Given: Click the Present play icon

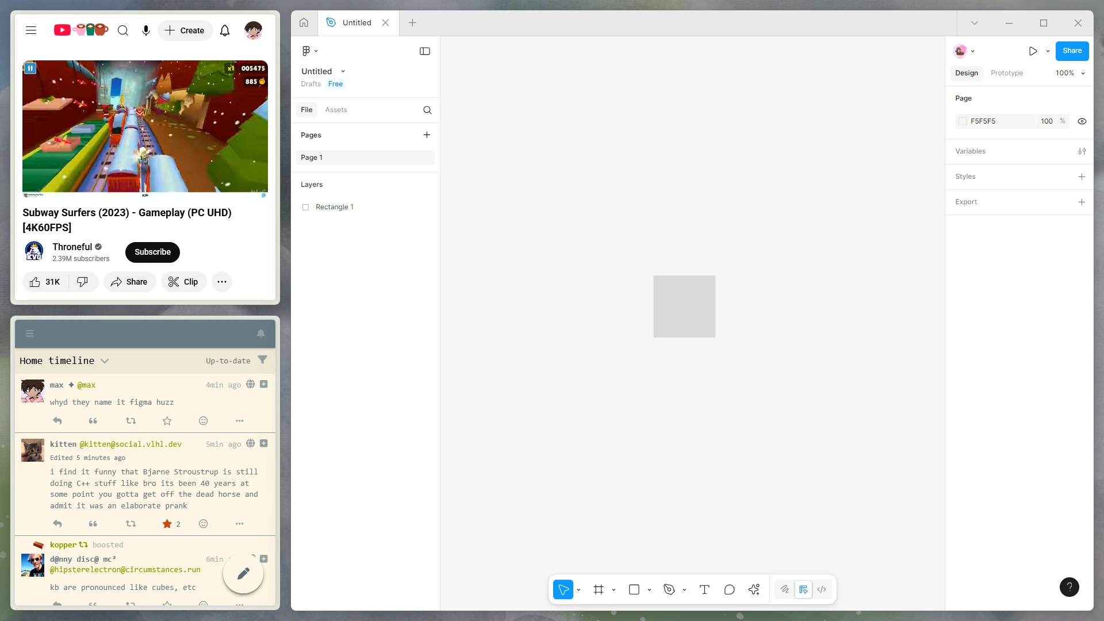Looking at the screenshot, I should point(1033,51).
